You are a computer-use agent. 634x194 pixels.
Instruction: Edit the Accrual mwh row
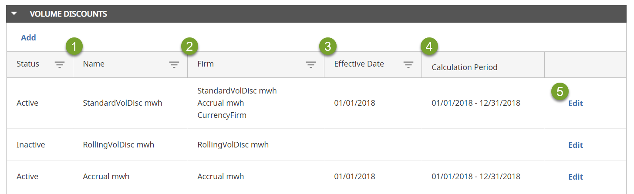575,177
